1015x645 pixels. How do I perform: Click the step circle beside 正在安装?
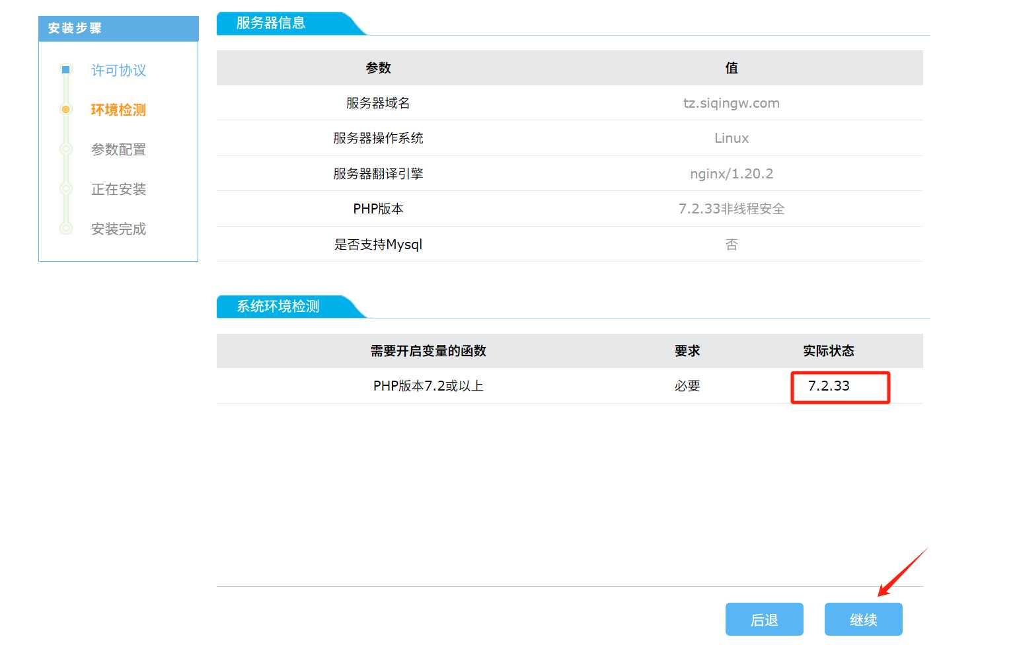[65, 188]
